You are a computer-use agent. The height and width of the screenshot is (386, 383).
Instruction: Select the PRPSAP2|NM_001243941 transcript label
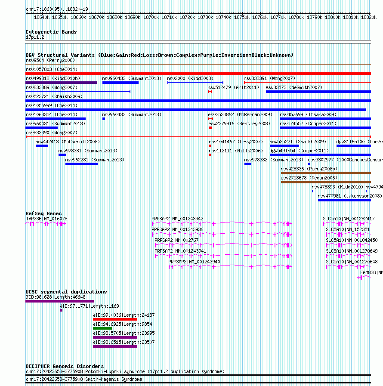(x=180, y=251)
